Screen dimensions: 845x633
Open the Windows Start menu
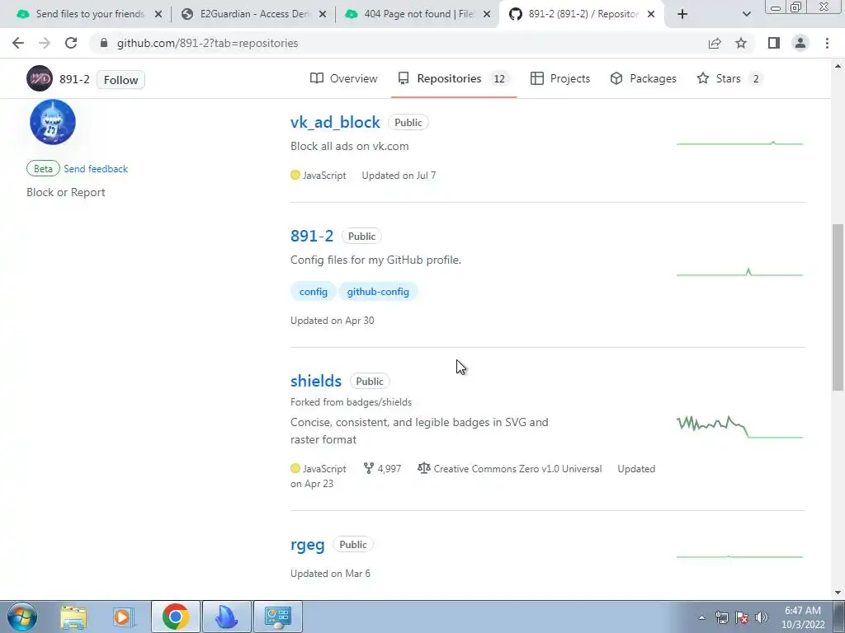[22, 617]
